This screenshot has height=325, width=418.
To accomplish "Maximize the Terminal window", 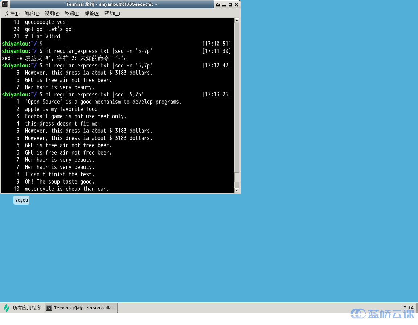I will 230,4.
